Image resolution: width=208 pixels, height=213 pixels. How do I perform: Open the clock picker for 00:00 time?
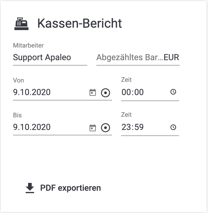173,92
